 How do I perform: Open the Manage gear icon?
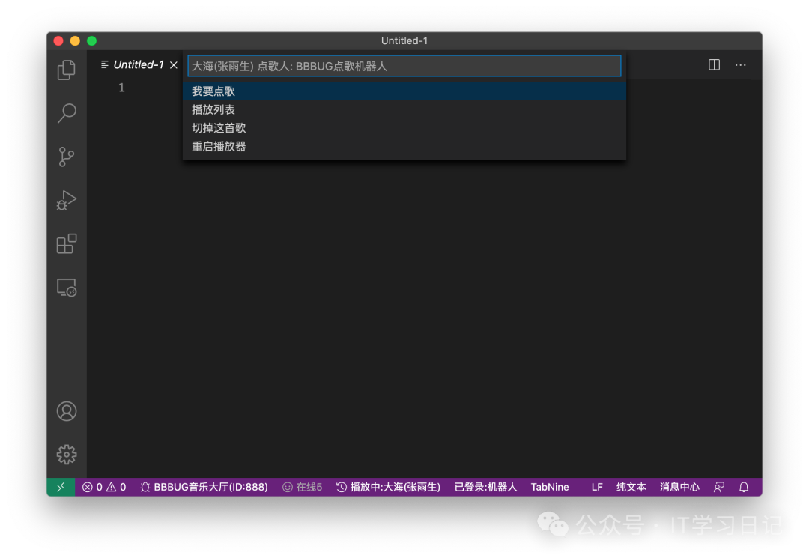click(x=67, y=455)
